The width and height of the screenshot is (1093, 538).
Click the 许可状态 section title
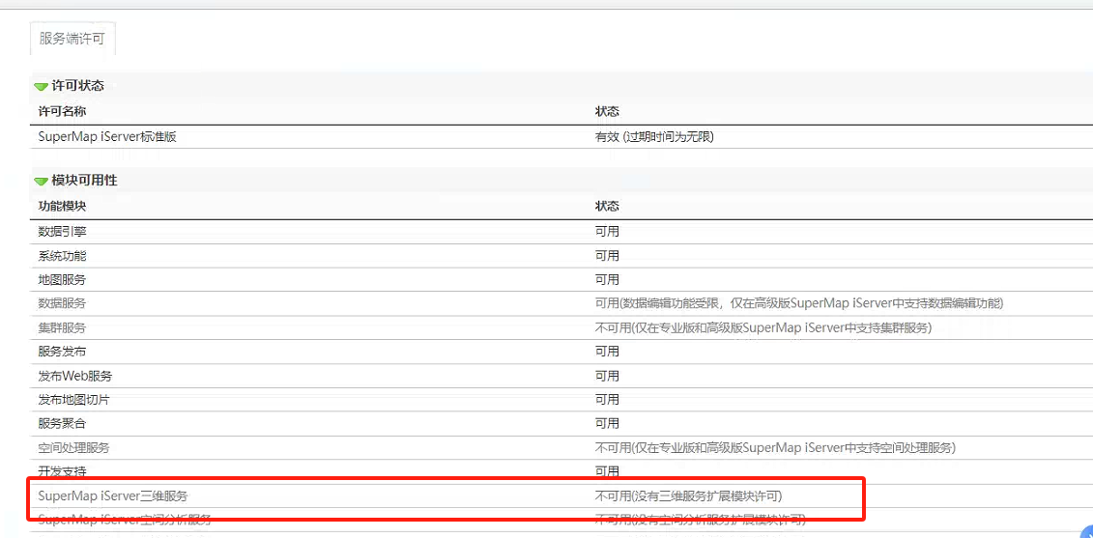(x=78, y=86)
